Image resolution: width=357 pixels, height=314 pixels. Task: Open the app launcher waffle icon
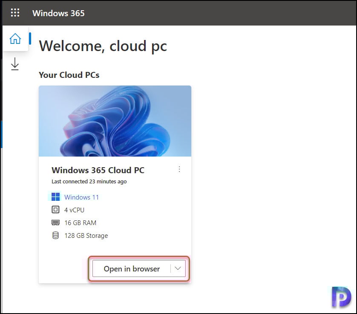[x=15, y=13]
